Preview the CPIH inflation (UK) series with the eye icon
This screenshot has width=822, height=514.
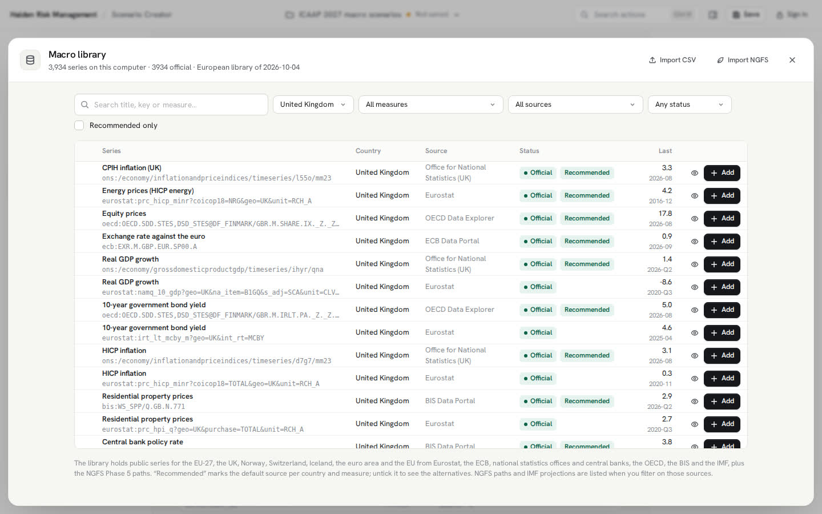pos(695,173)
